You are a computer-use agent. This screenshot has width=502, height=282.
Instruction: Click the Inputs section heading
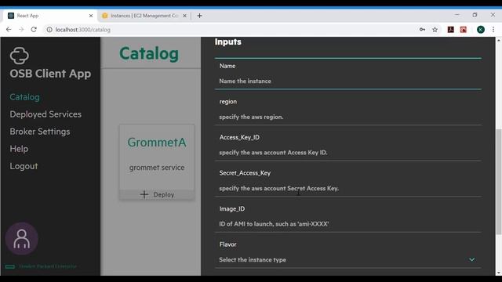(228, 42)
